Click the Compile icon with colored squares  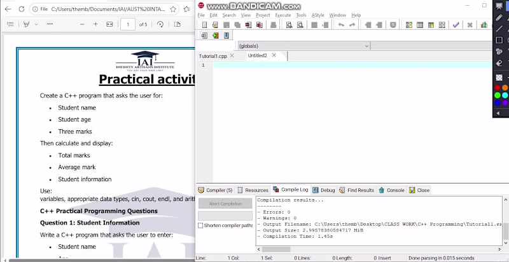pyautogui.click(x=408, y=25)
